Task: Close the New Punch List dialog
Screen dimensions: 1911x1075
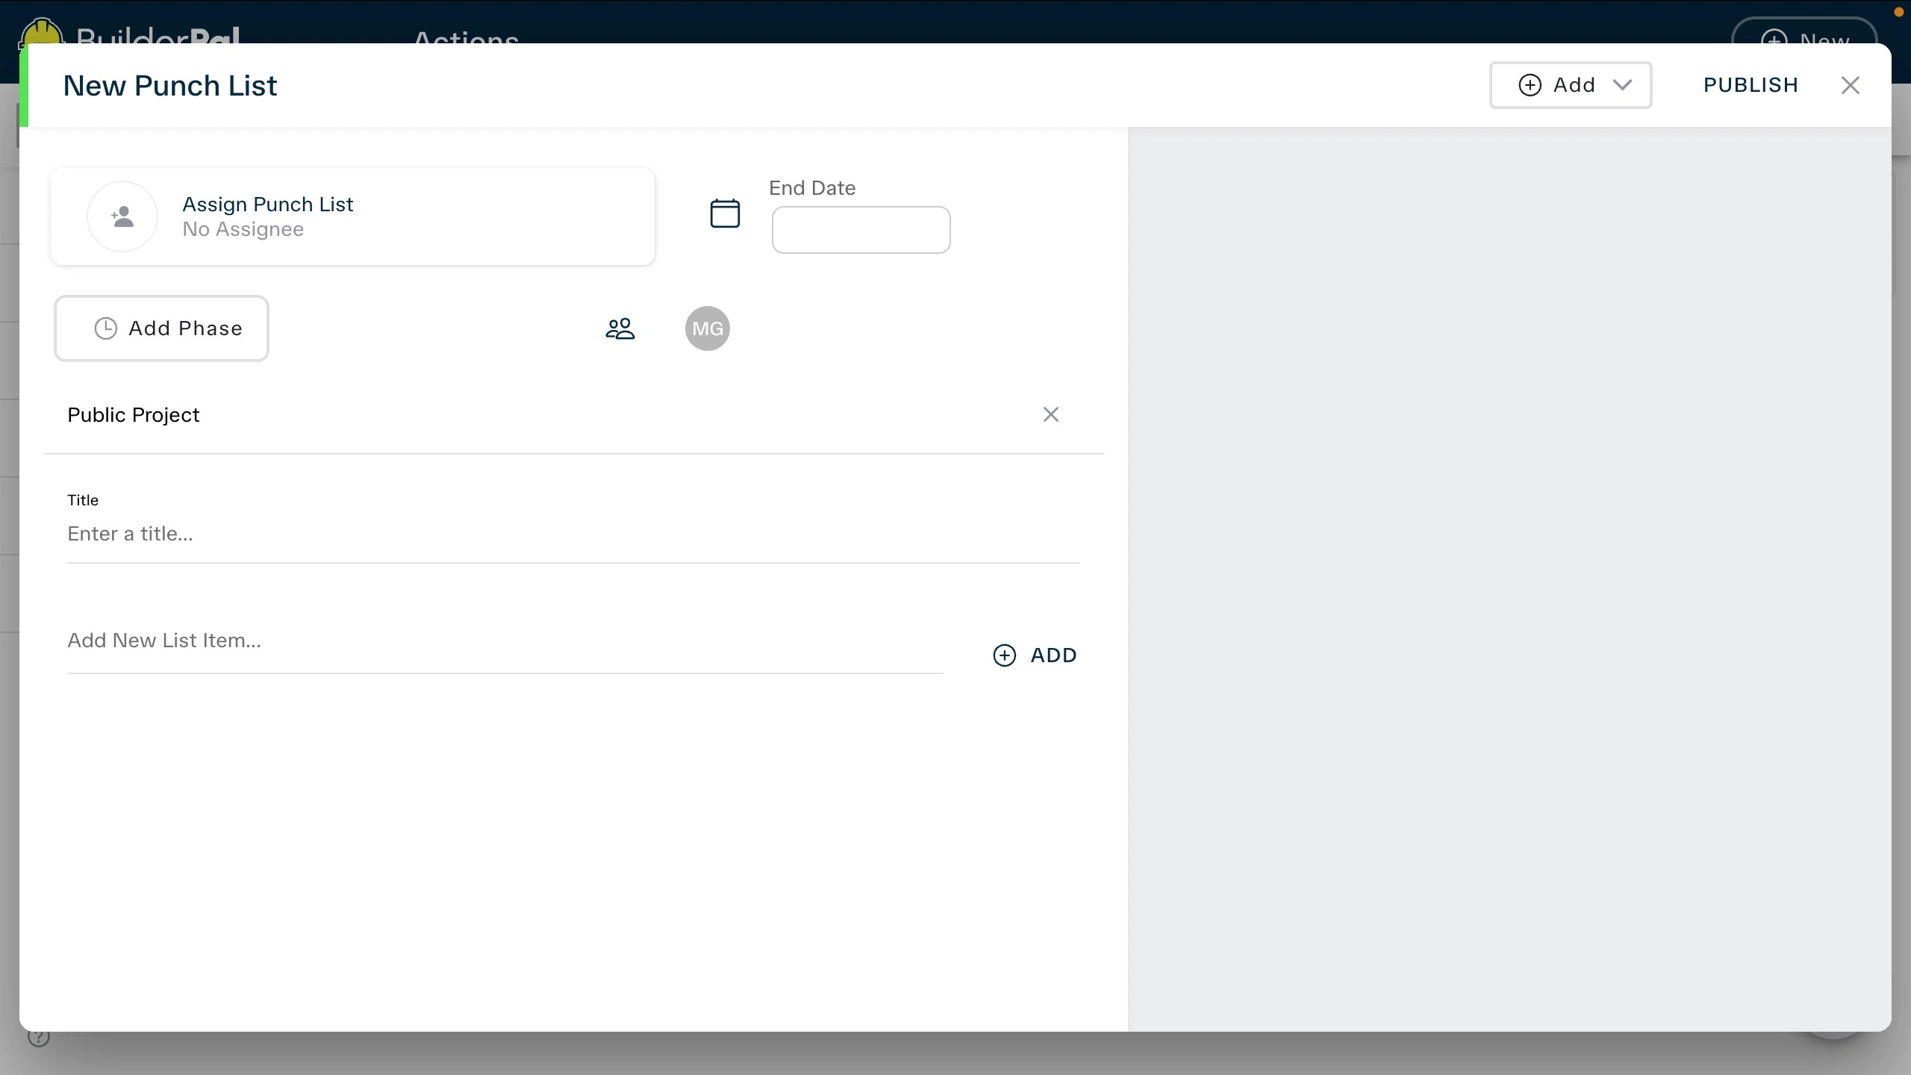Action: [1850, 85]
